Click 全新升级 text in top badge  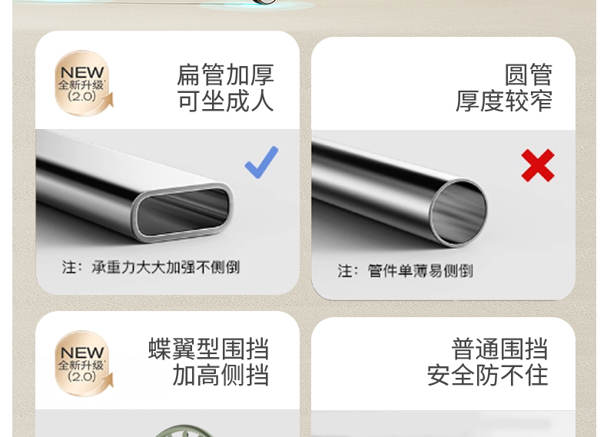click(81, 84)
